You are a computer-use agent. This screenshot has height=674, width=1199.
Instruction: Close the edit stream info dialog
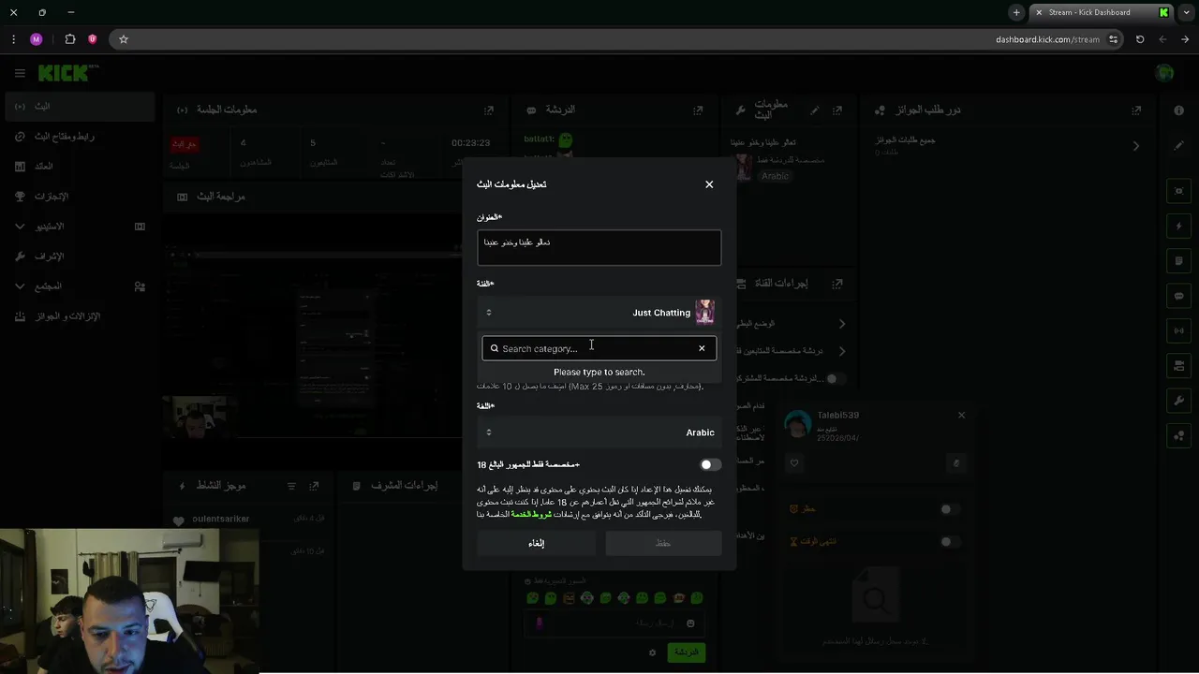709,184
